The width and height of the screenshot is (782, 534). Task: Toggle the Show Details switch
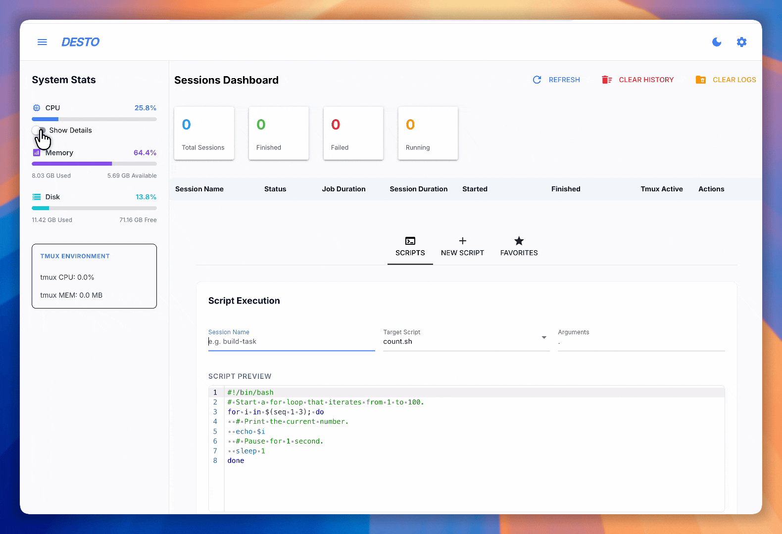click(x=39, y=131)
